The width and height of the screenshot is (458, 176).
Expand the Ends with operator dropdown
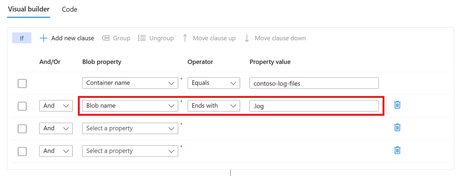214,106
